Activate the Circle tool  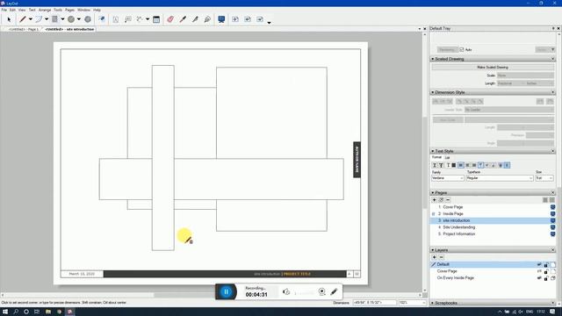click(71, 19)
